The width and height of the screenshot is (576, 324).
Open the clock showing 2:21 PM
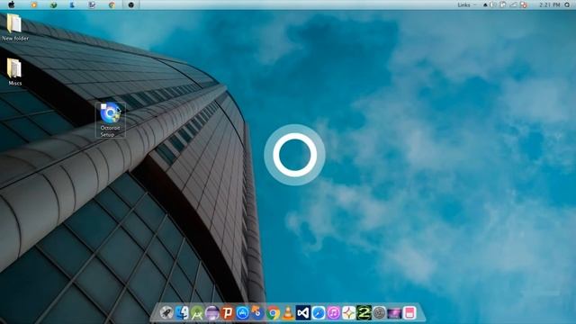coord(550,4)
